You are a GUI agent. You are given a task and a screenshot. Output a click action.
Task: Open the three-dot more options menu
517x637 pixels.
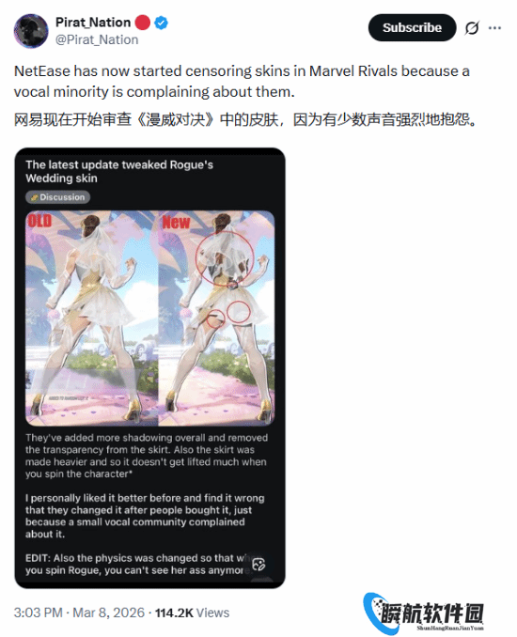(x=494, y=27)
